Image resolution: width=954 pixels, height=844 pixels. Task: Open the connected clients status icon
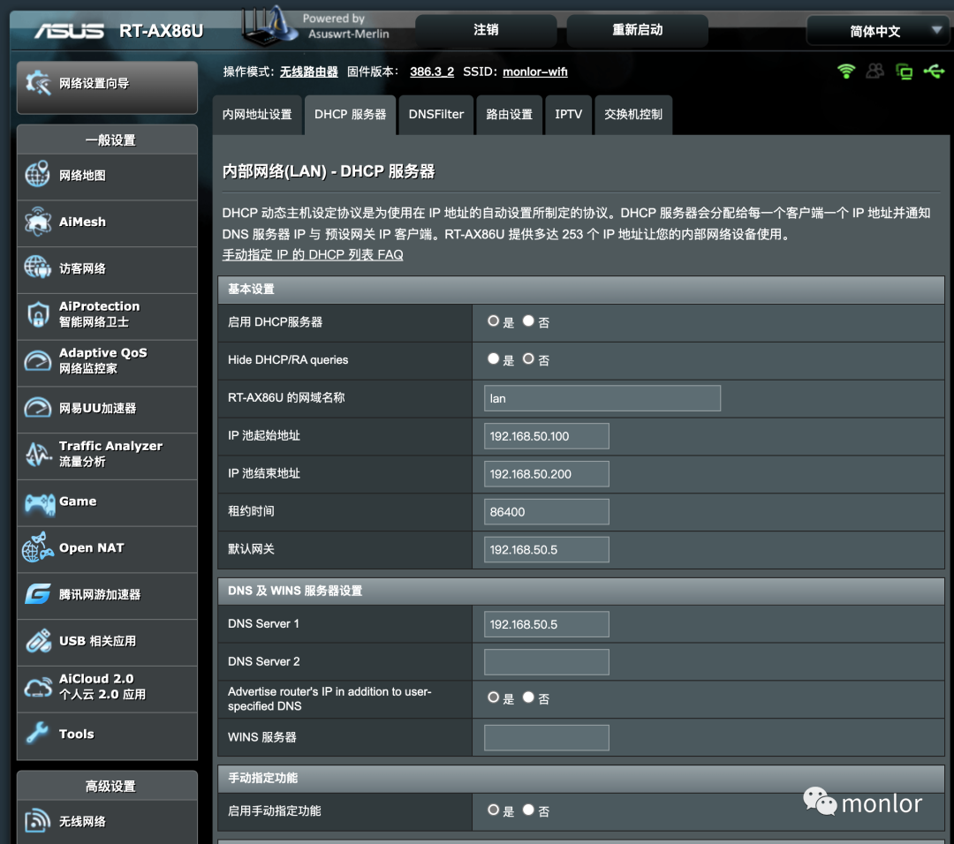click(874, 72)
